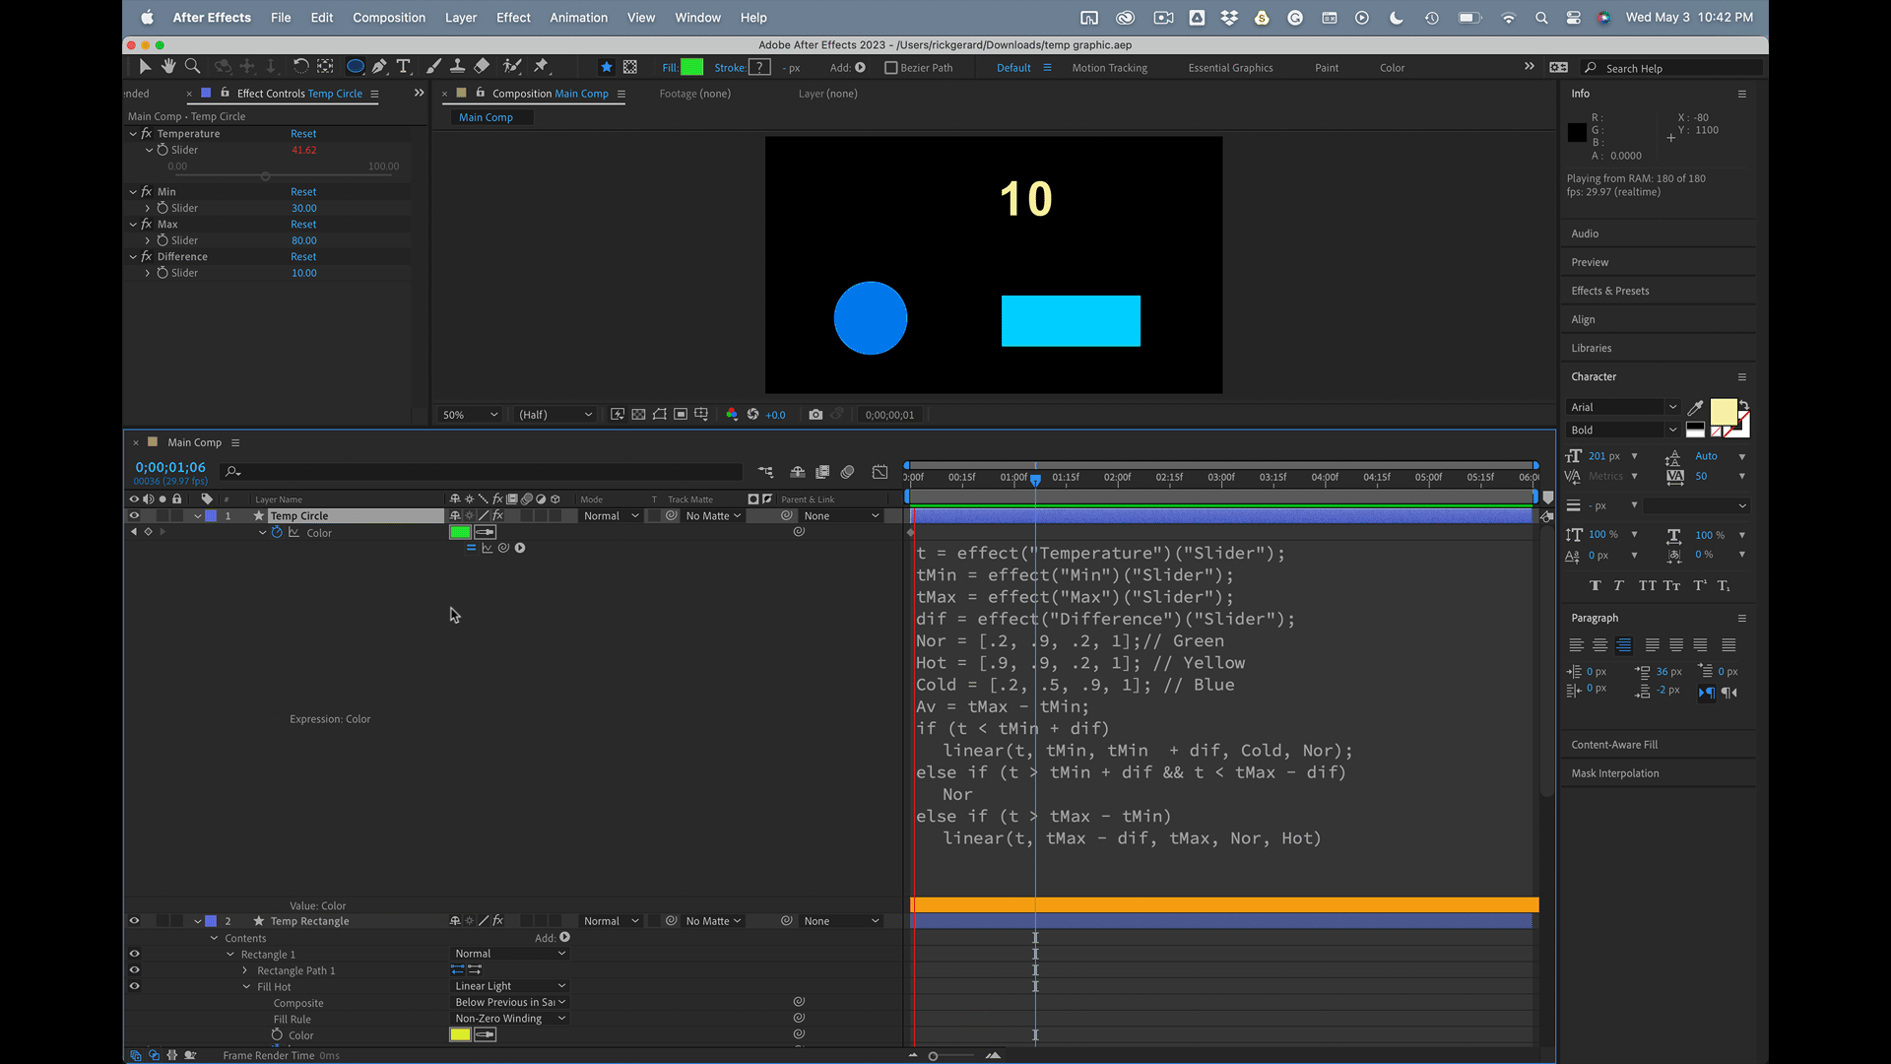
Task: Click the snapshot camera icon in viewer
Action: (x=815, y=415)
